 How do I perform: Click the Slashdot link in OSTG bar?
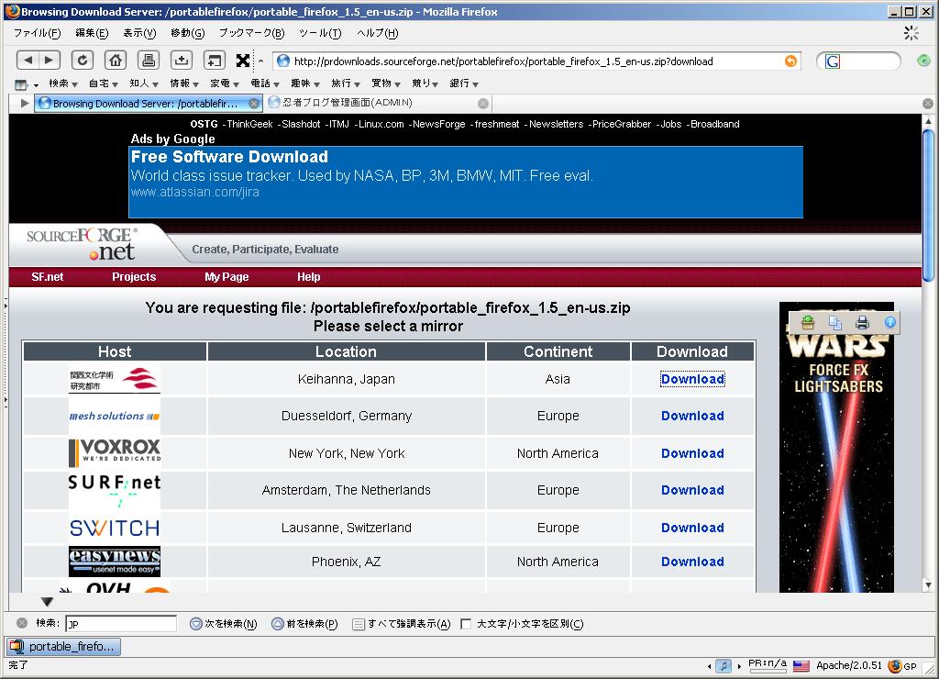tap(301, 124)
